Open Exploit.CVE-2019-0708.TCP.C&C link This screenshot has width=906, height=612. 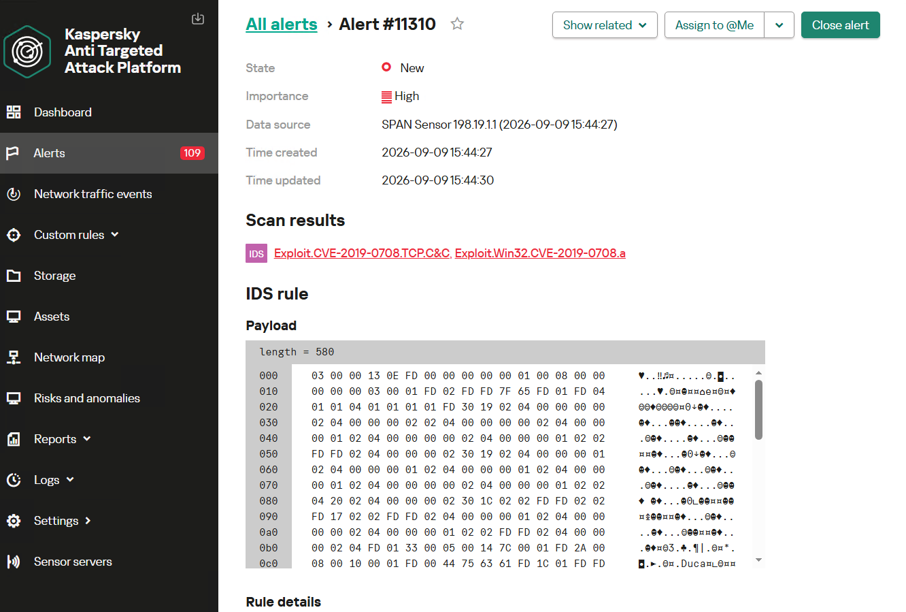[362, 253]
